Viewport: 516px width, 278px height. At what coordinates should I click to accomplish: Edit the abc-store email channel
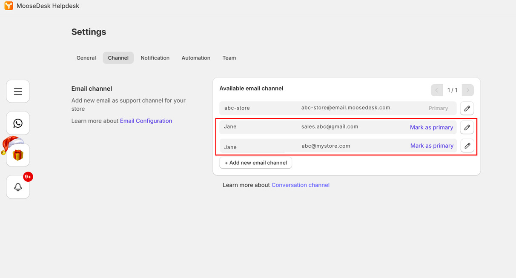coord(467,108)
